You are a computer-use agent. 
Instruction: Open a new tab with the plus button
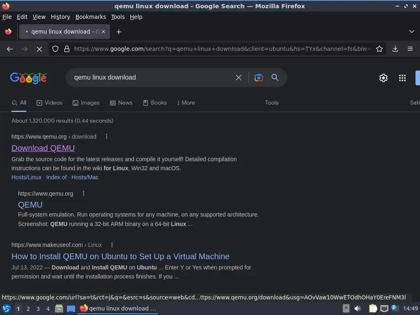119,32
